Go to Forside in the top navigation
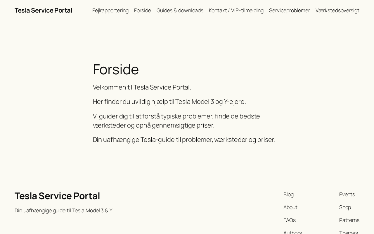This screenshot has width=374, height=234. click(142, 11)
